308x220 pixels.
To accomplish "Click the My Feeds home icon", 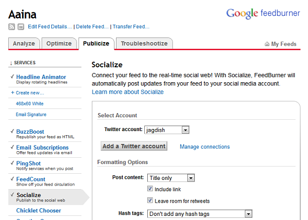I will [x=267, y=44].
